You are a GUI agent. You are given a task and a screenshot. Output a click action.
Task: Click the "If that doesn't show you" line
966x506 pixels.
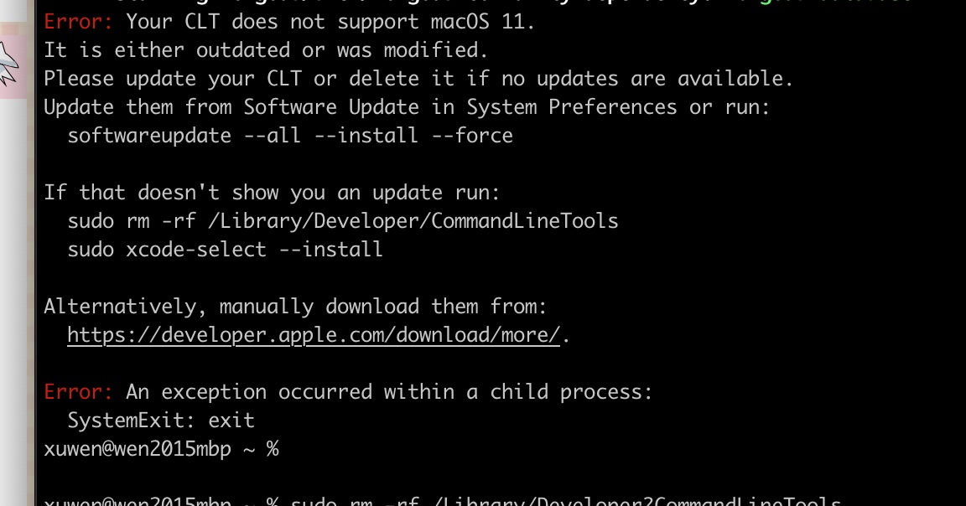pyautogui.click(x=271, y=193)
